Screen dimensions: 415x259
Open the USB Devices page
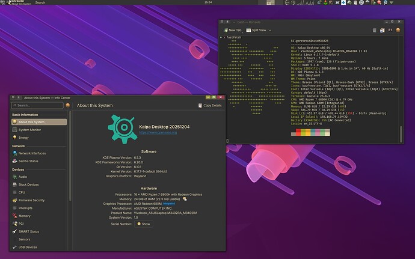pyautogui.click(x=28, y=247)
